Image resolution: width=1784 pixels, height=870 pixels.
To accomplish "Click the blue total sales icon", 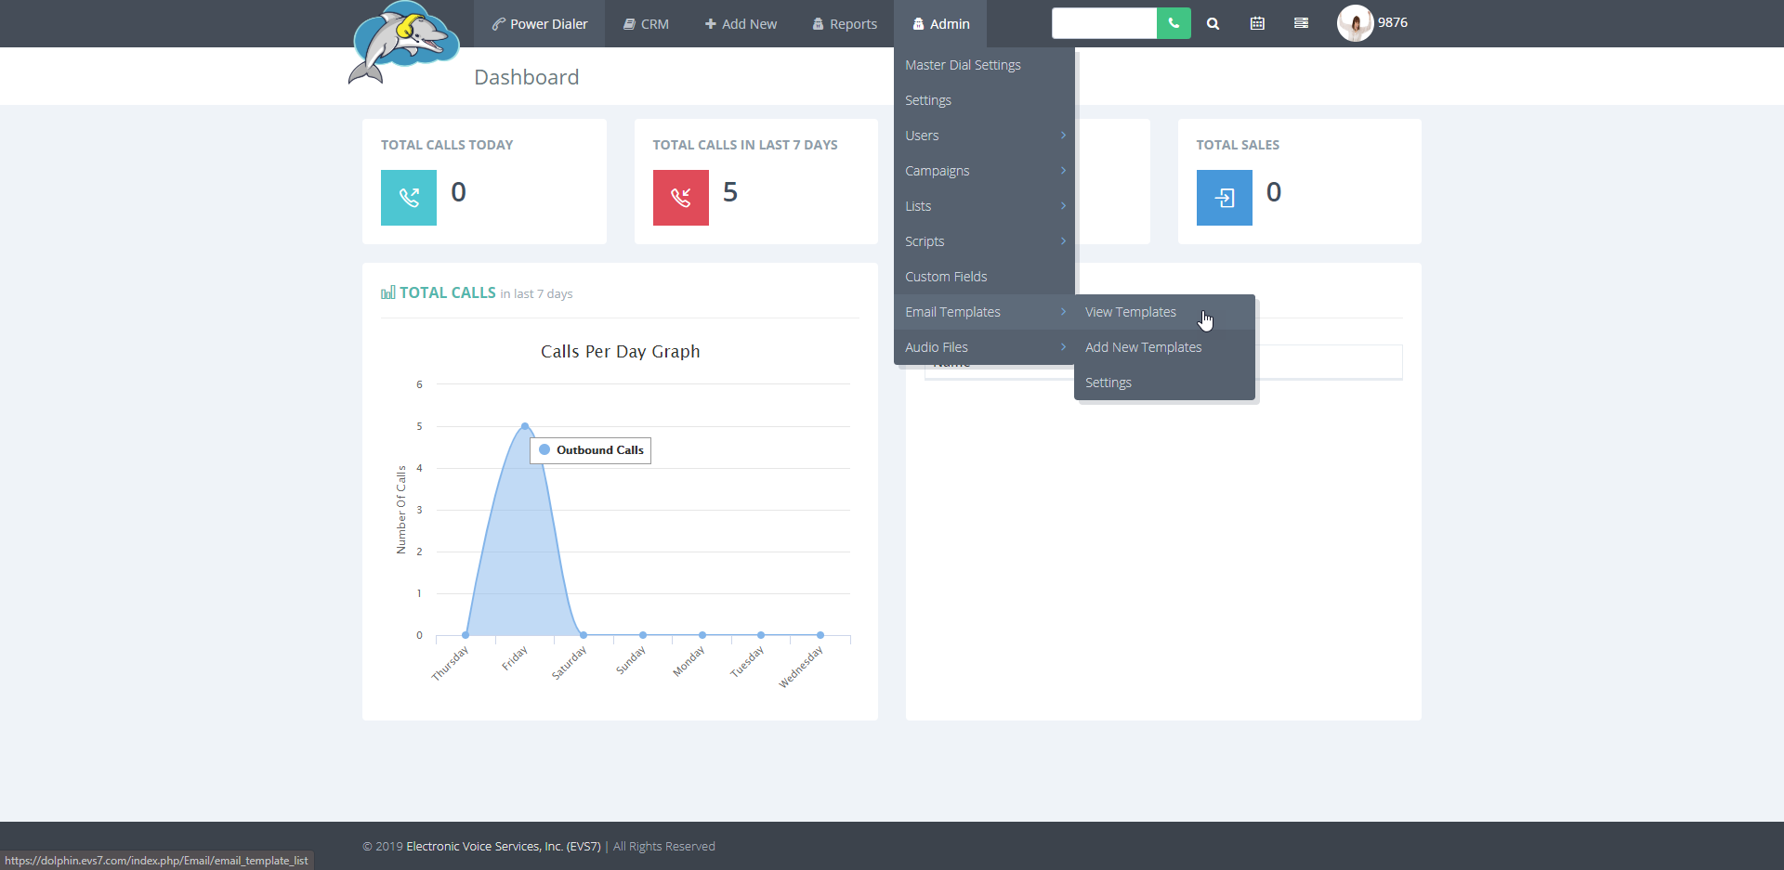I will coord(1225,198).
